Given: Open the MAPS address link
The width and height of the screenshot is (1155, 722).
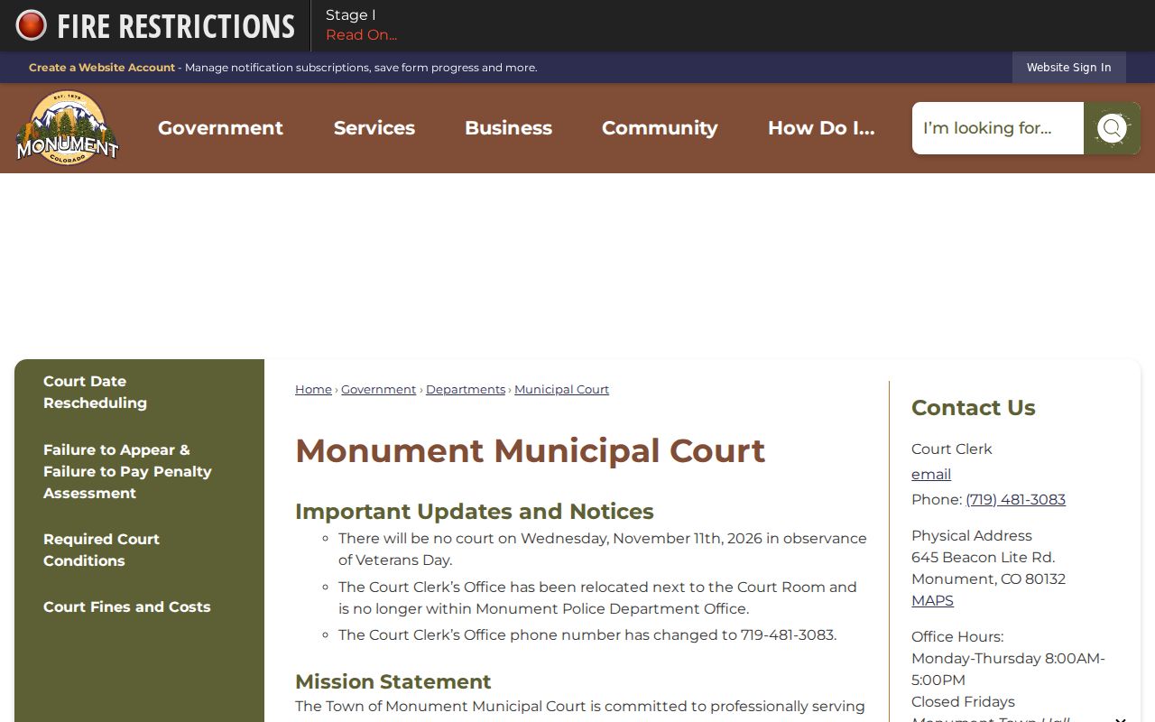Looking at the screenshot, I should (x=932, y=600).
